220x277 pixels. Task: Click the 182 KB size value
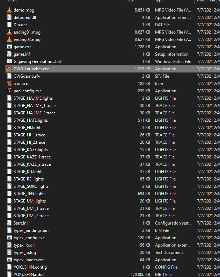click(144, 83)
